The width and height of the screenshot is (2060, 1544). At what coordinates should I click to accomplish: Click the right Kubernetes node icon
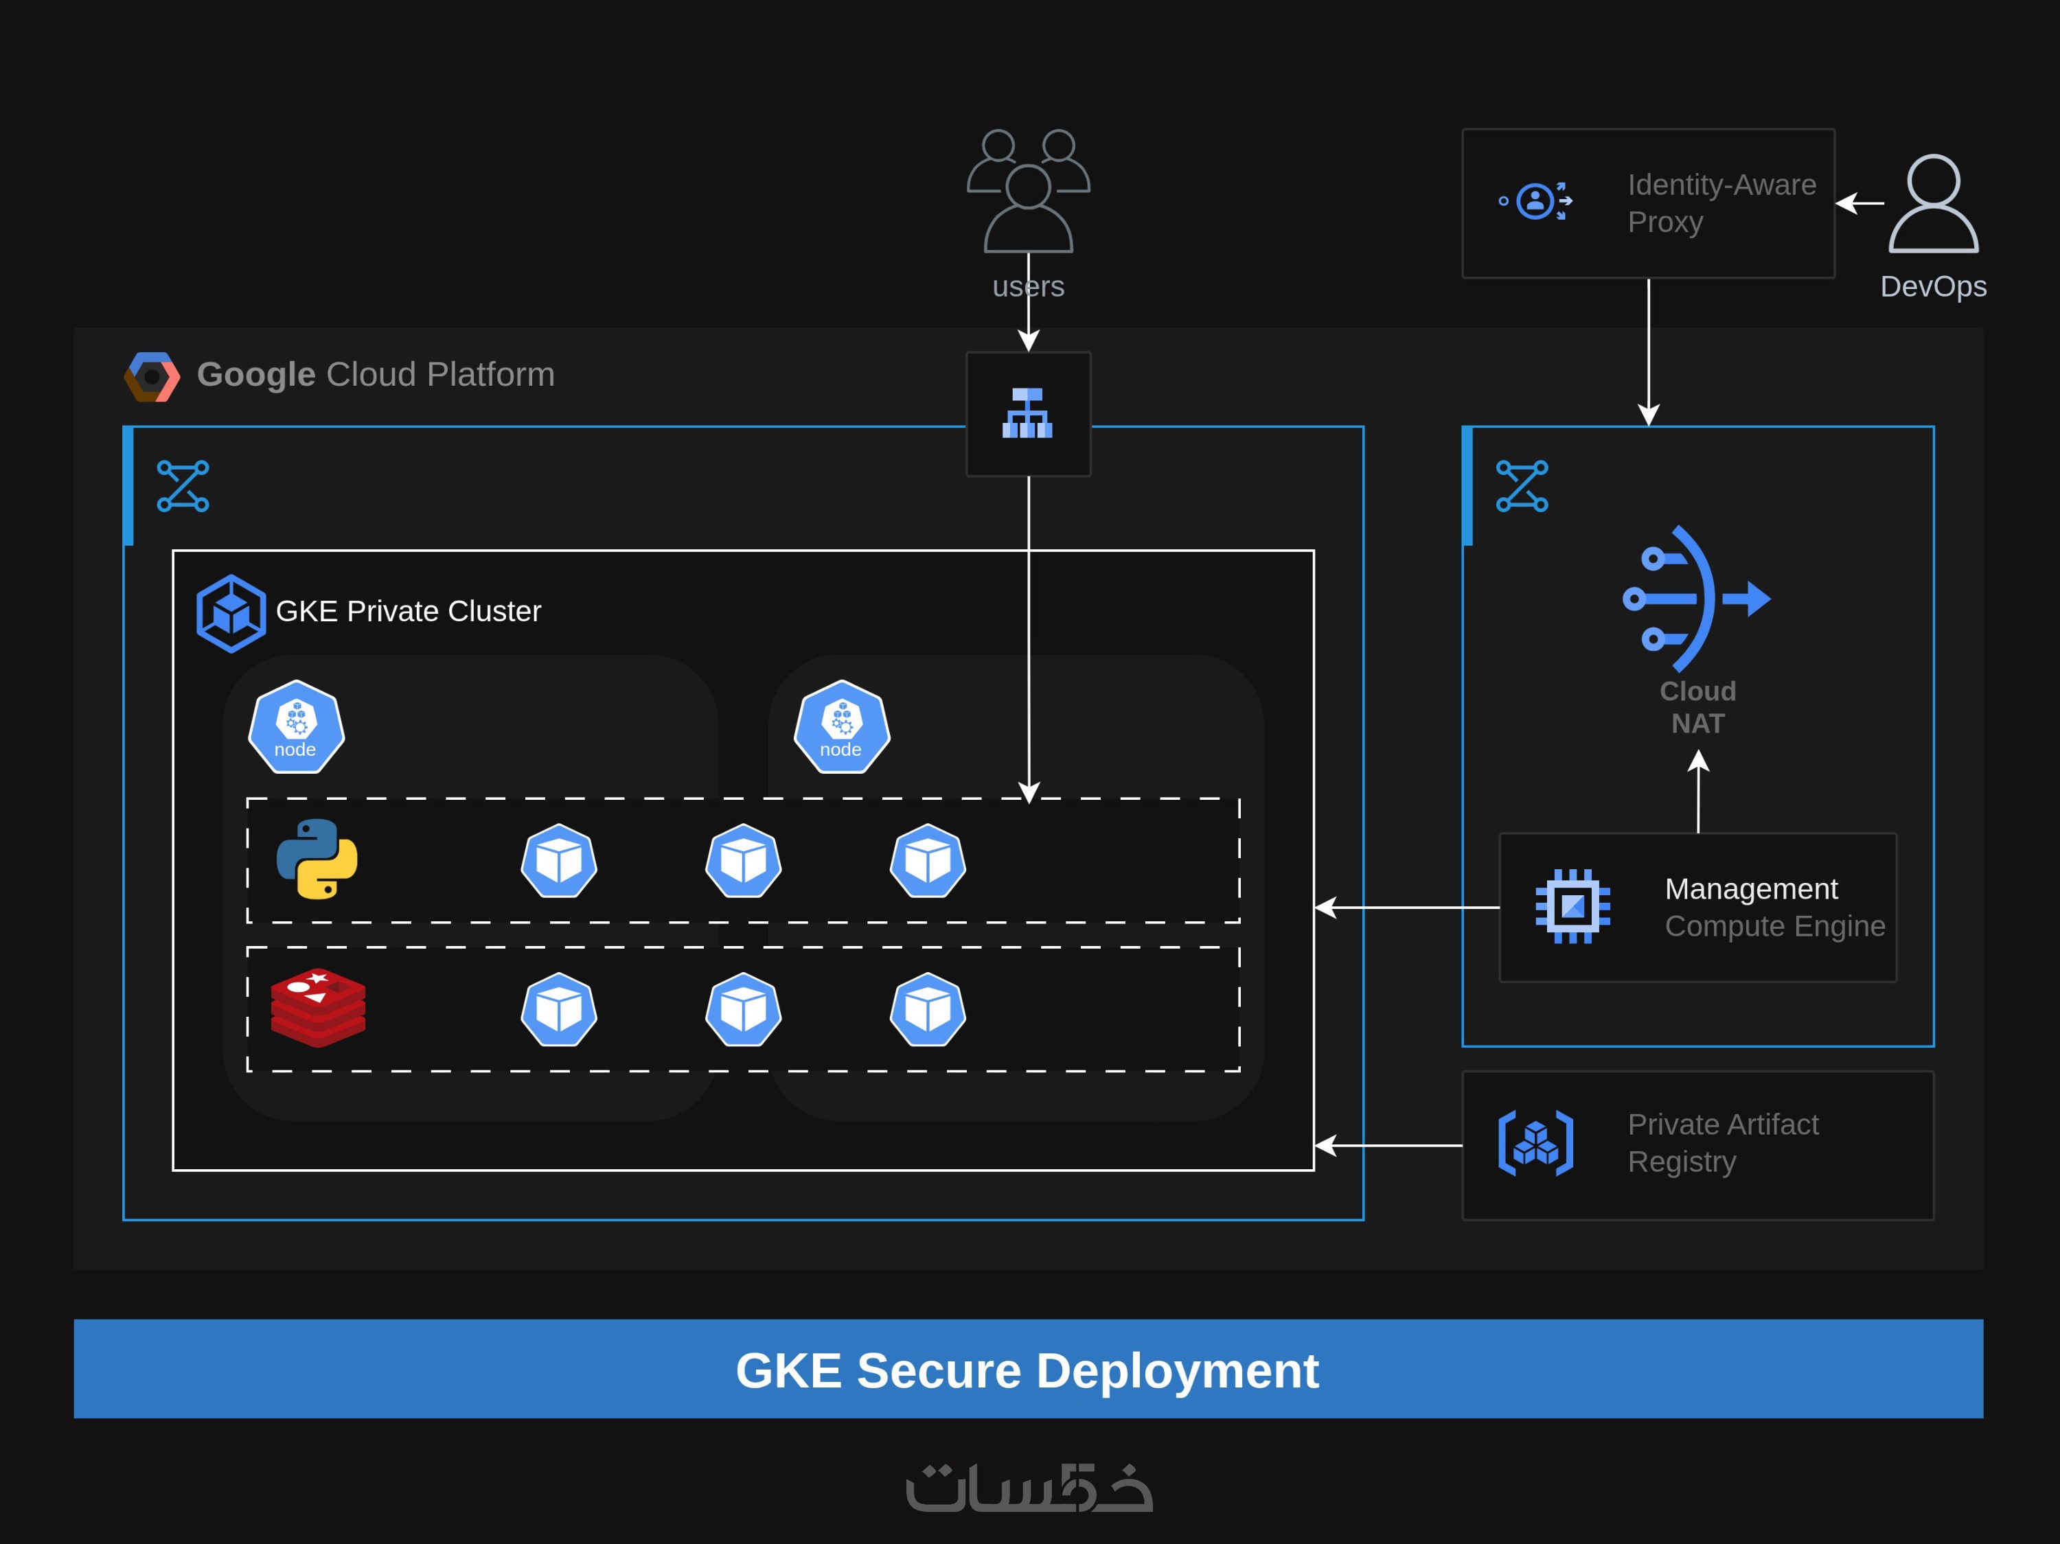(841, 727)
